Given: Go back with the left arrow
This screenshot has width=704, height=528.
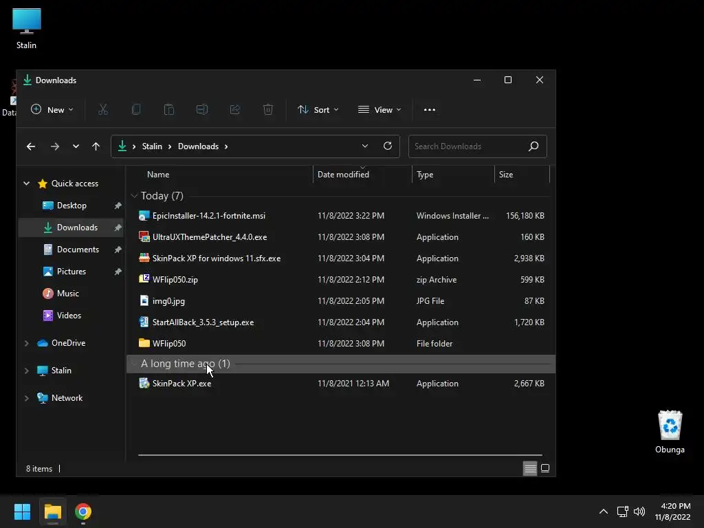Looking at the screenshot, I should tap(31, 146).
